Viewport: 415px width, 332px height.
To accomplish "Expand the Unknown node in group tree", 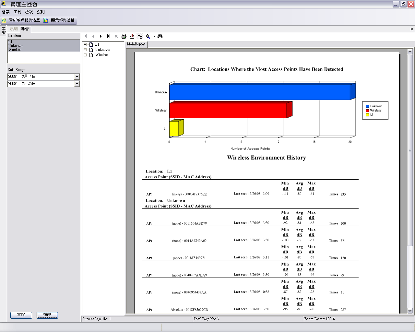I will (85, 50).
